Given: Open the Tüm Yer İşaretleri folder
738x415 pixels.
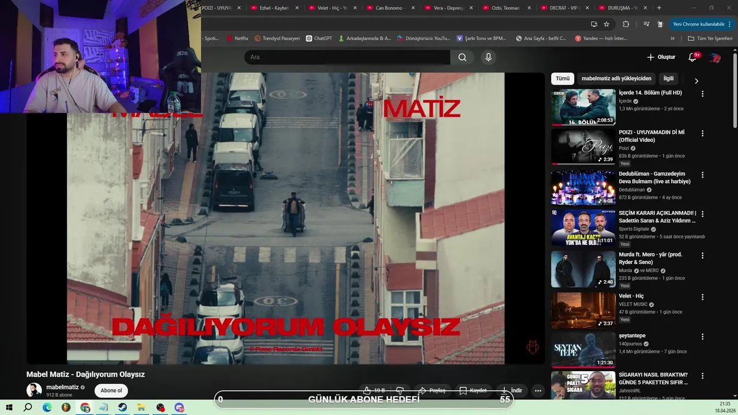Looking at the screenshot, I should click(x=710, y=38).
